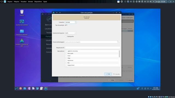Open the guest tray network icon
This screenshot has height=98, width=175.
coord(145,88)
